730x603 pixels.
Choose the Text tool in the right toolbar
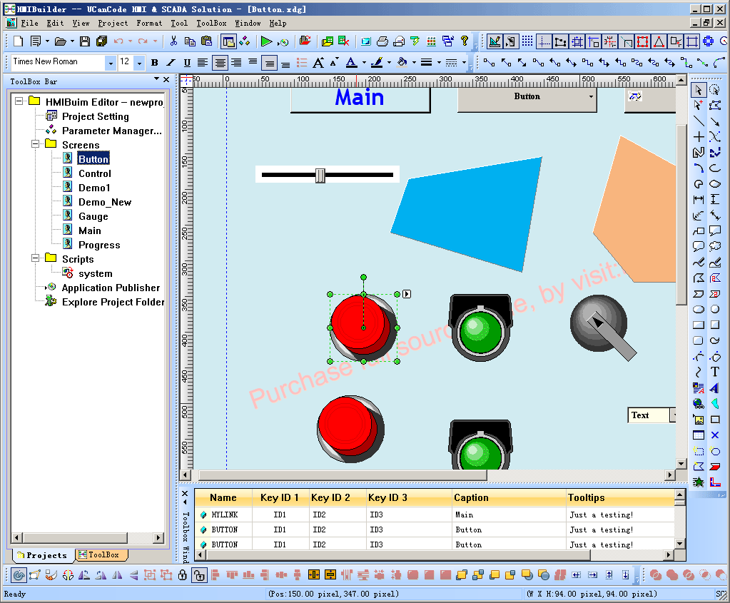pos(714,372)
